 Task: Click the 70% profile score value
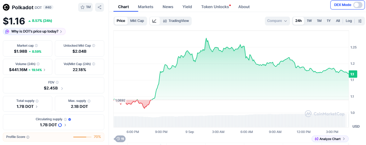[x=97, y=137]
